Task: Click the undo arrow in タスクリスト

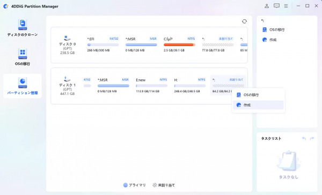Action: pos(304,138)
